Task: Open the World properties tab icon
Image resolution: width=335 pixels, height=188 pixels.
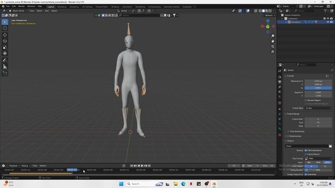Action: [280, 97]
